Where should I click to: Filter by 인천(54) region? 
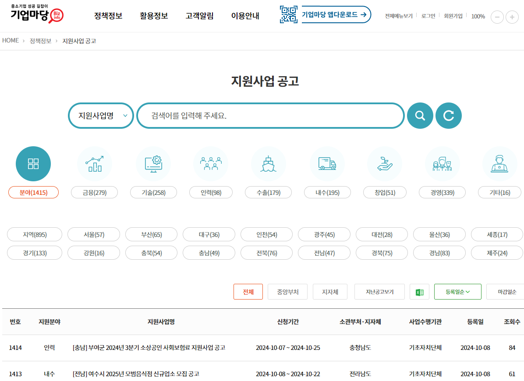267,234
